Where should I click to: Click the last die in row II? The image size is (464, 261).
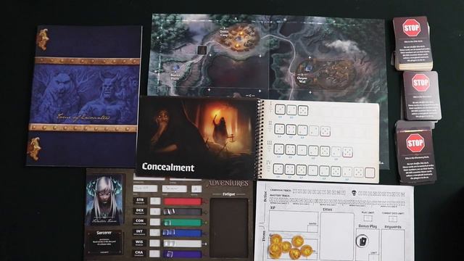[326, 131]
